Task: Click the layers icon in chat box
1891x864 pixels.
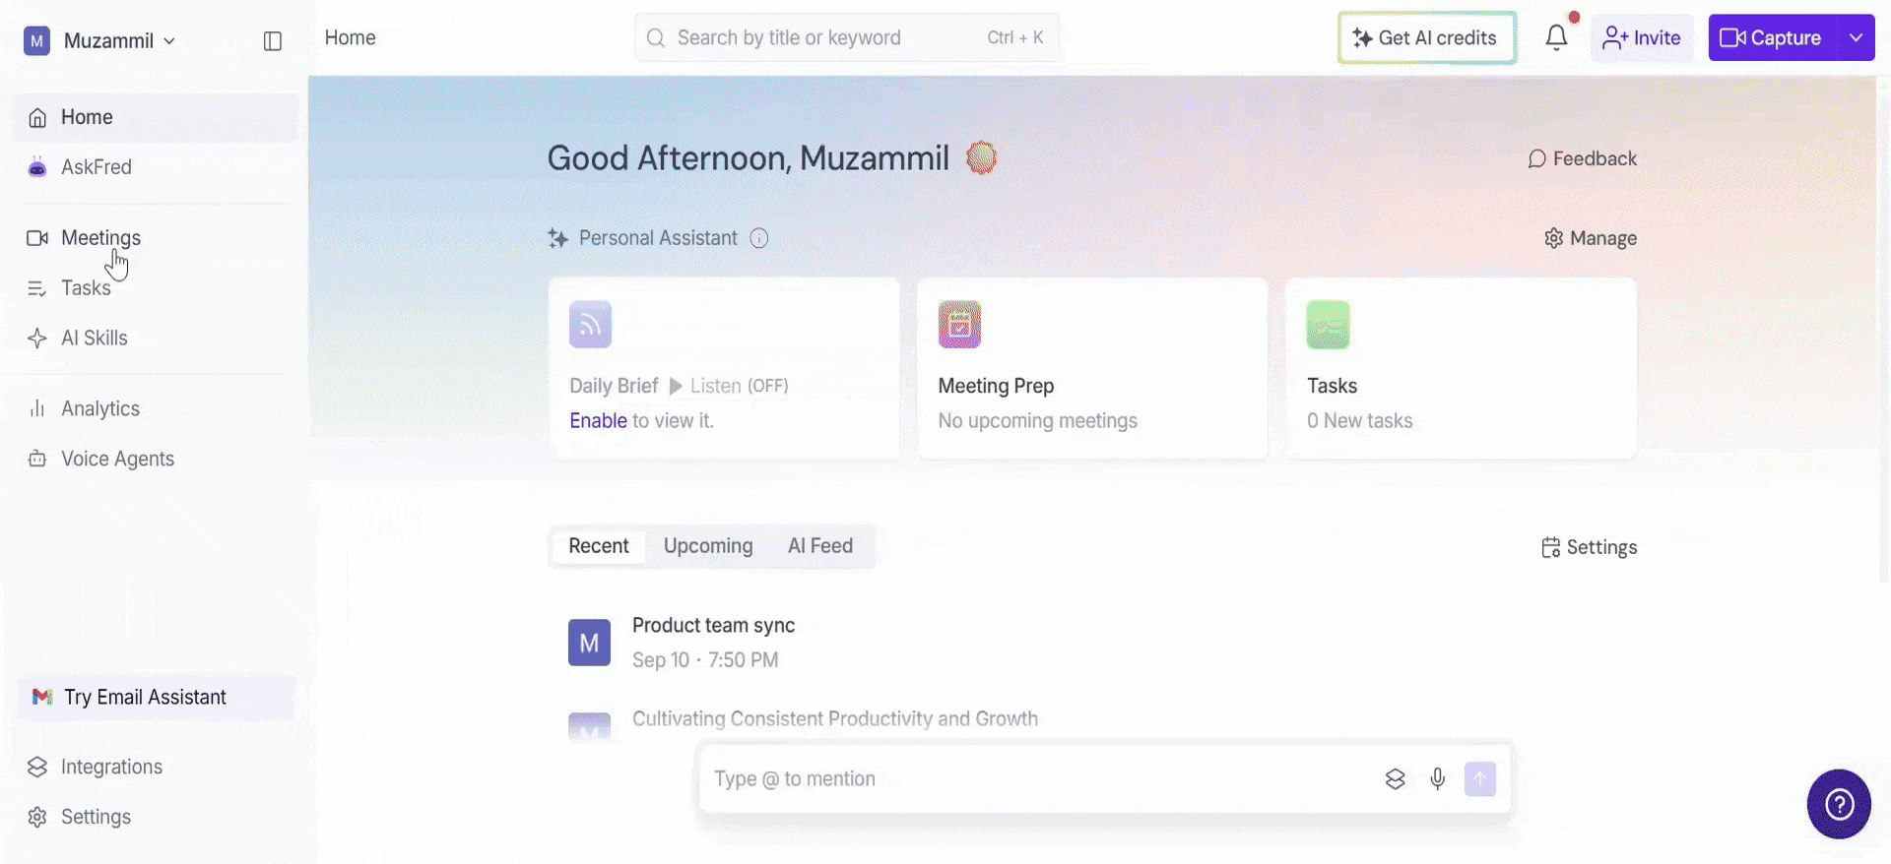Action: [1395, 779]
